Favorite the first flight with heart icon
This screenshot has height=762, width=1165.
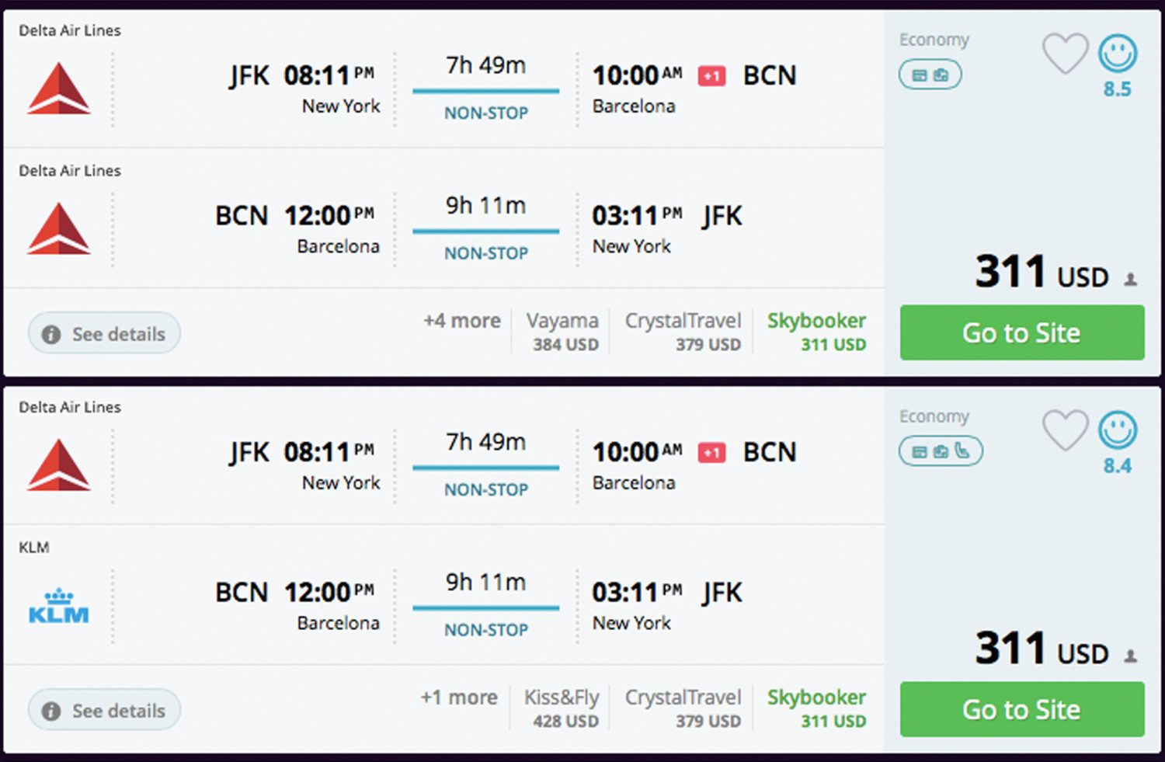[1064, 54]
